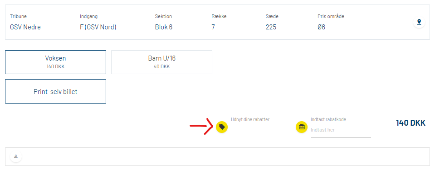Image resolution: width=435 pixels, height=170 pixels.
Task: Click the red arrow annotation
Action: (201, 126)
